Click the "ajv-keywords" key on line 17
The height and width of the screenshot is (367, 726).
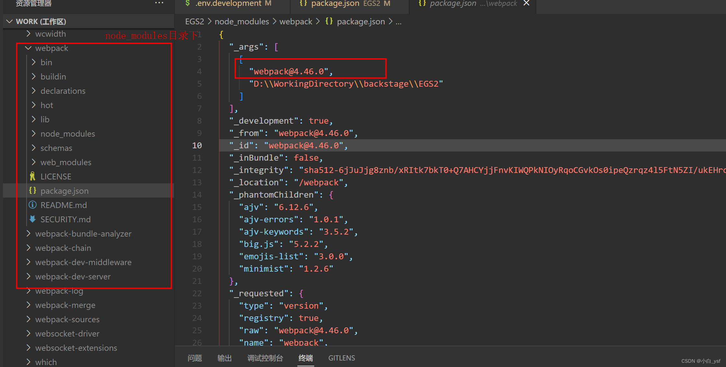tap(274, 232)
